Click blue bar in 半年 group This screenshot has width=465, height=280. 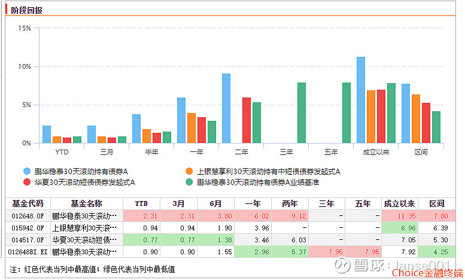[x=136, y=129]
